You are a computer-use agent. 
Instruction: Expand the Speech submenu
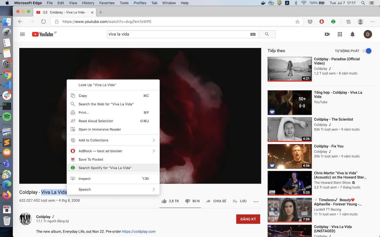(113, 189)
